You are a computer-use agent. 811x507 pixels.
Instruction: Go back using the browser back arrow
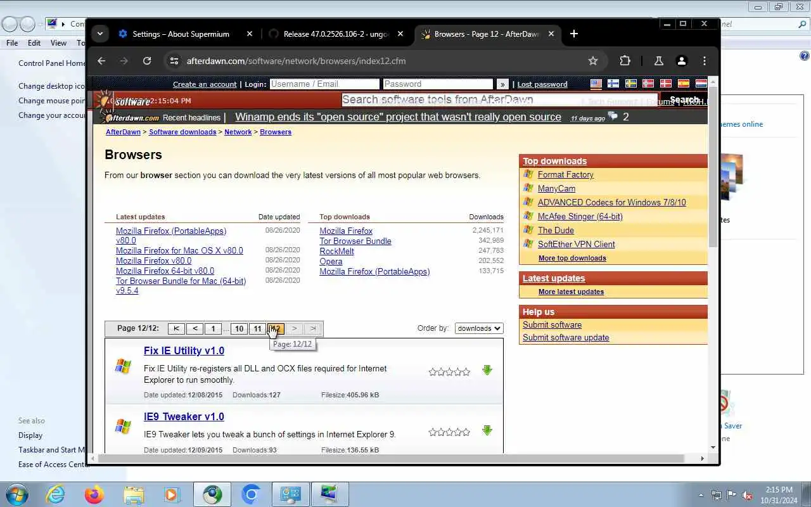click(x=101, y=61)
